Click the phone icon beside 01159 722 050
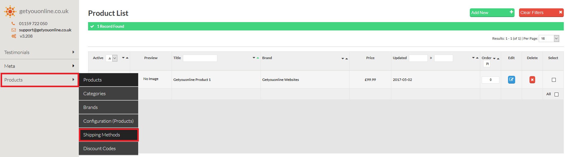This screenshot has width=565, height=157. pyautogui.click(x=13, y=23)
